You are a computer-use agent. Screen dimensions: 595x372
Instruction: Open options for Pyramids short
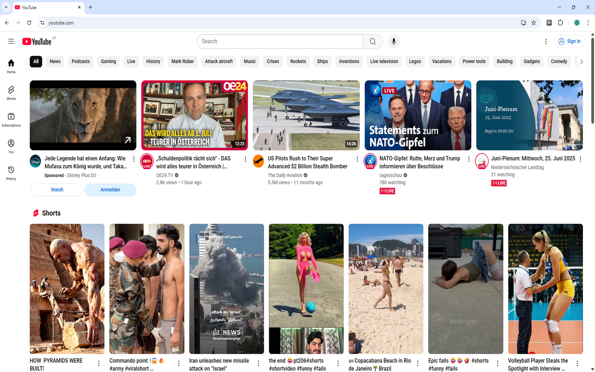click(x=99, y=364)
